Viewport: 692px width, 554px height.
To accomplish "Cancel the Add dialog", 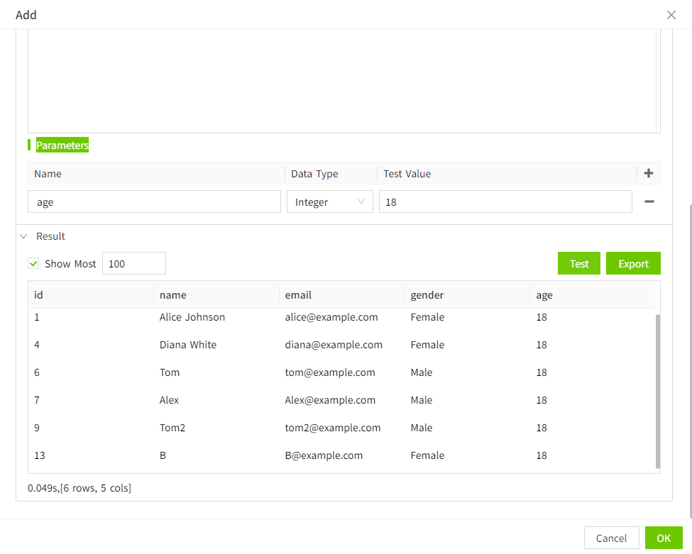I will coord(611,538).
